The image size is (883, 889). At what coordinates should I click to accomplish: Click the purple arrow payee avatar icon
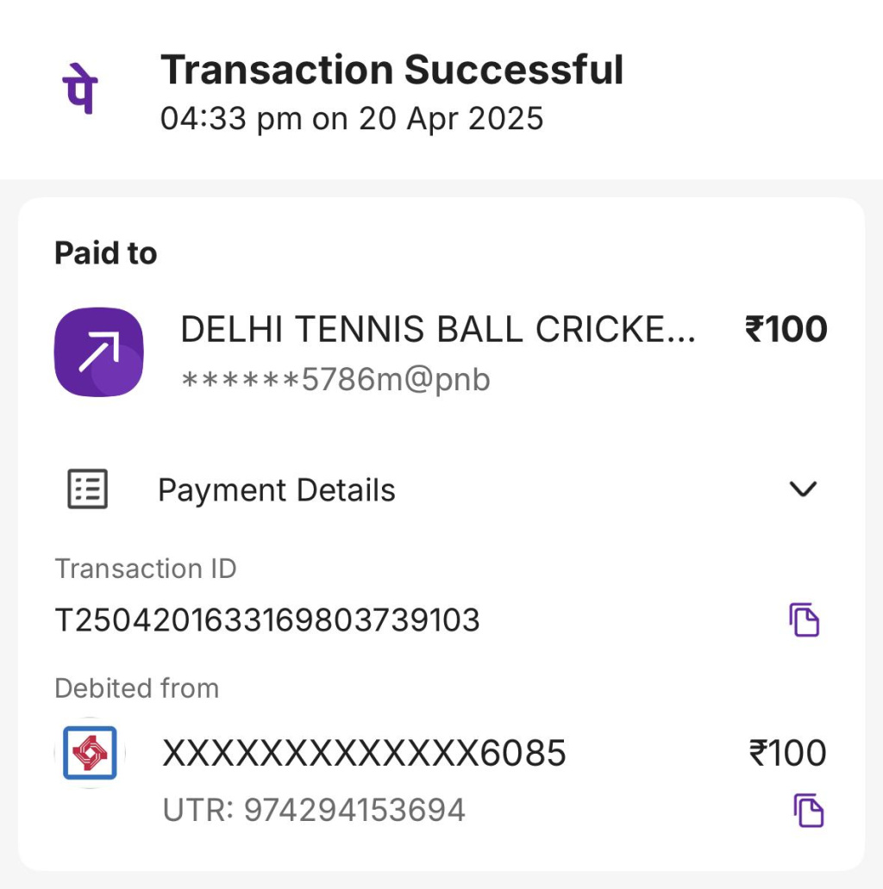click(x=98, y=352)
